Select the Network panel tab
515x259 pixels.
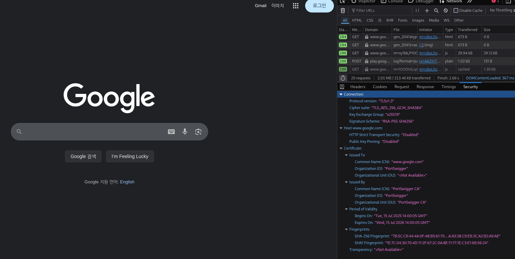point(451,1)
